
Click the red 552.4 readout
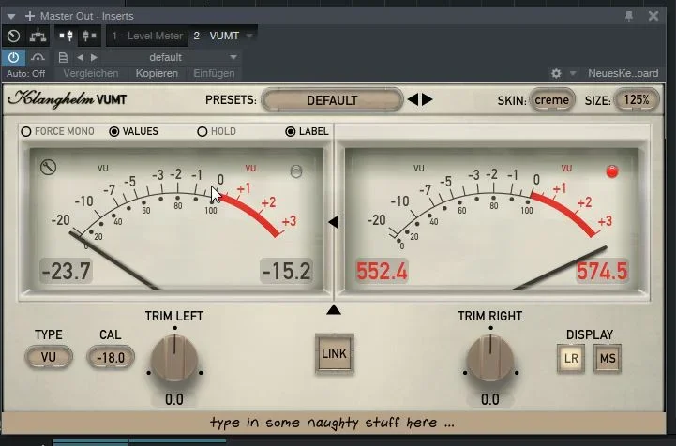(x=382, y=271)
